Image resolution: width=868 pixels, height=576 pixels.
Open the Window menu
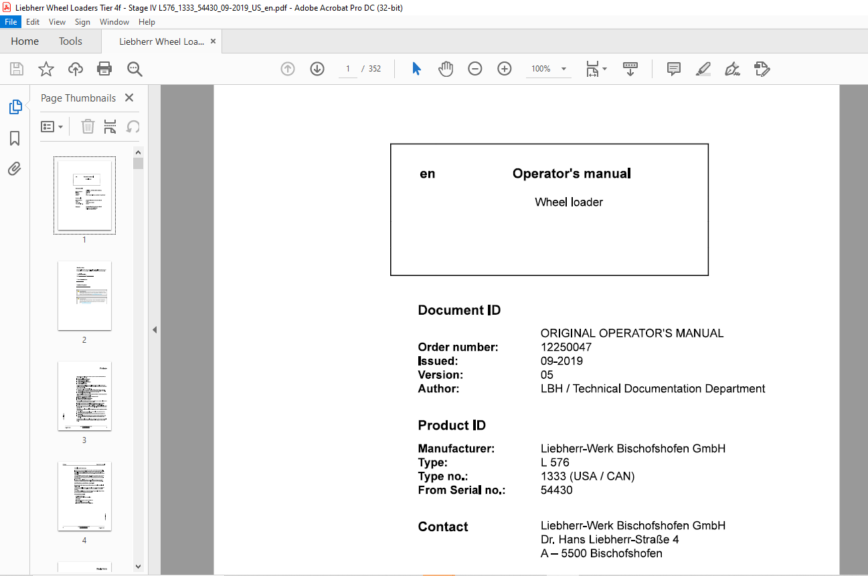(114, 22)
